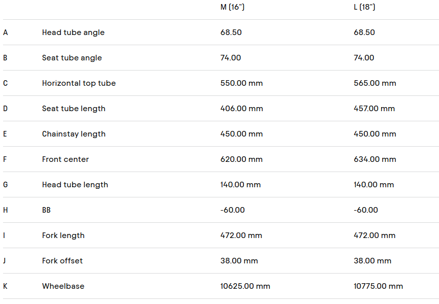Click the 565.00 mm top tube value
The height and width of the screenshot is (304, 439).
pyautogui.click(x=375, y=83)
